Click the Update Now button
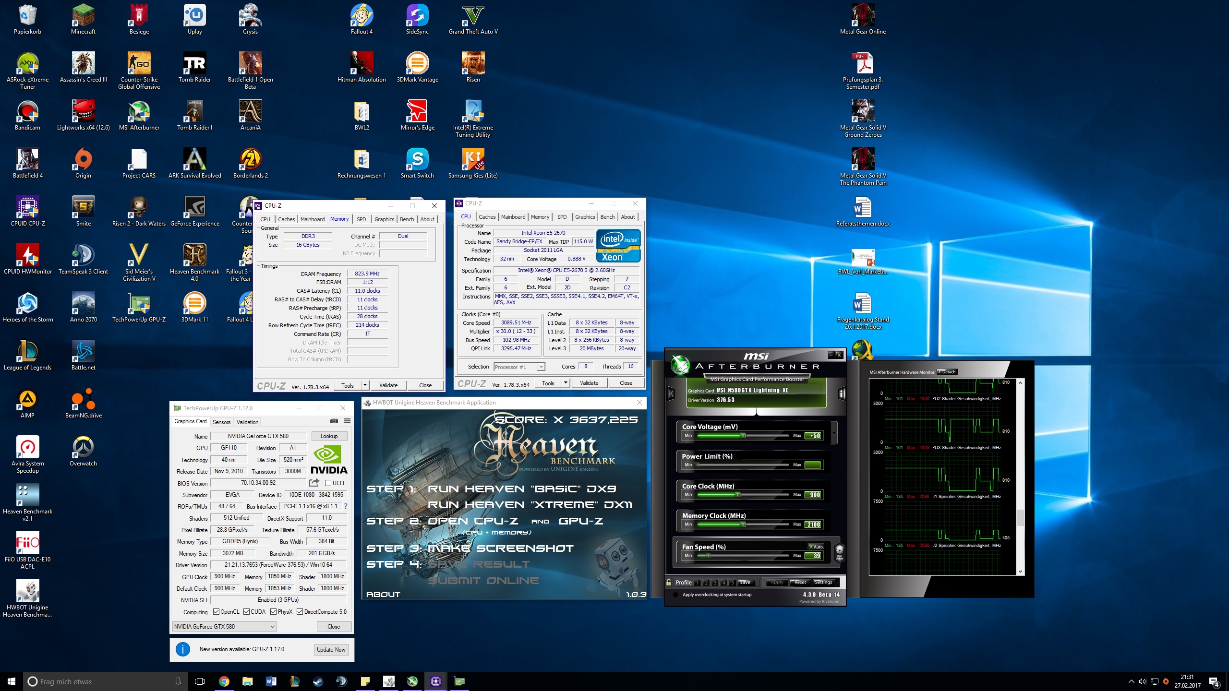 [331, 649]
